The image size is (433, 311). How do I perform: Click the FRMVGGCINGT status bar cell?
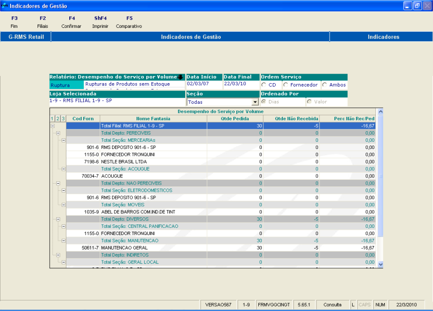[274, 305]
